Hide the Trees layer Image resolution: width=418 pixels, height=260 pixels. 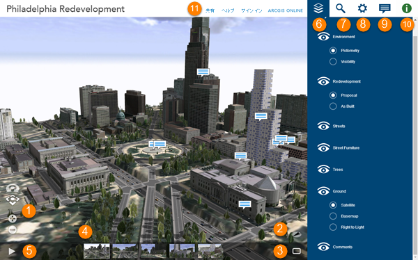323,169
